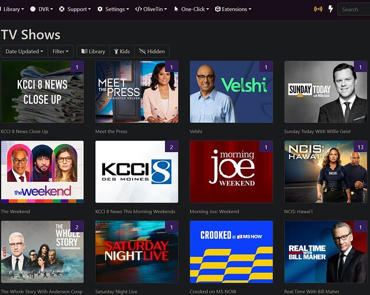Open the Extensions dropdown menu

pyautogui.click(x=233, y=9)
